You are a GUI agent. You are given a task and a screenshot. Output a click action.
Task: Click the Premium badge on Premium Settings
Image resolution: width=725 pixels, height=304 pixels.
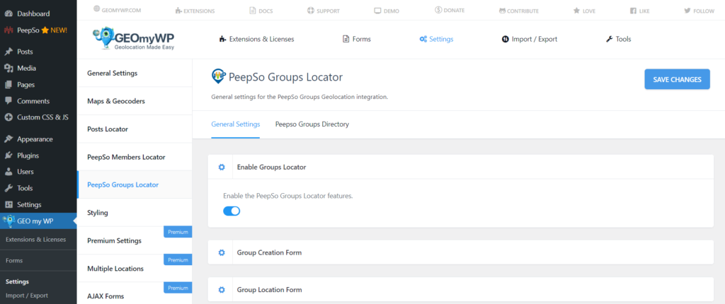pyautogui.click(x=178, y=232)
